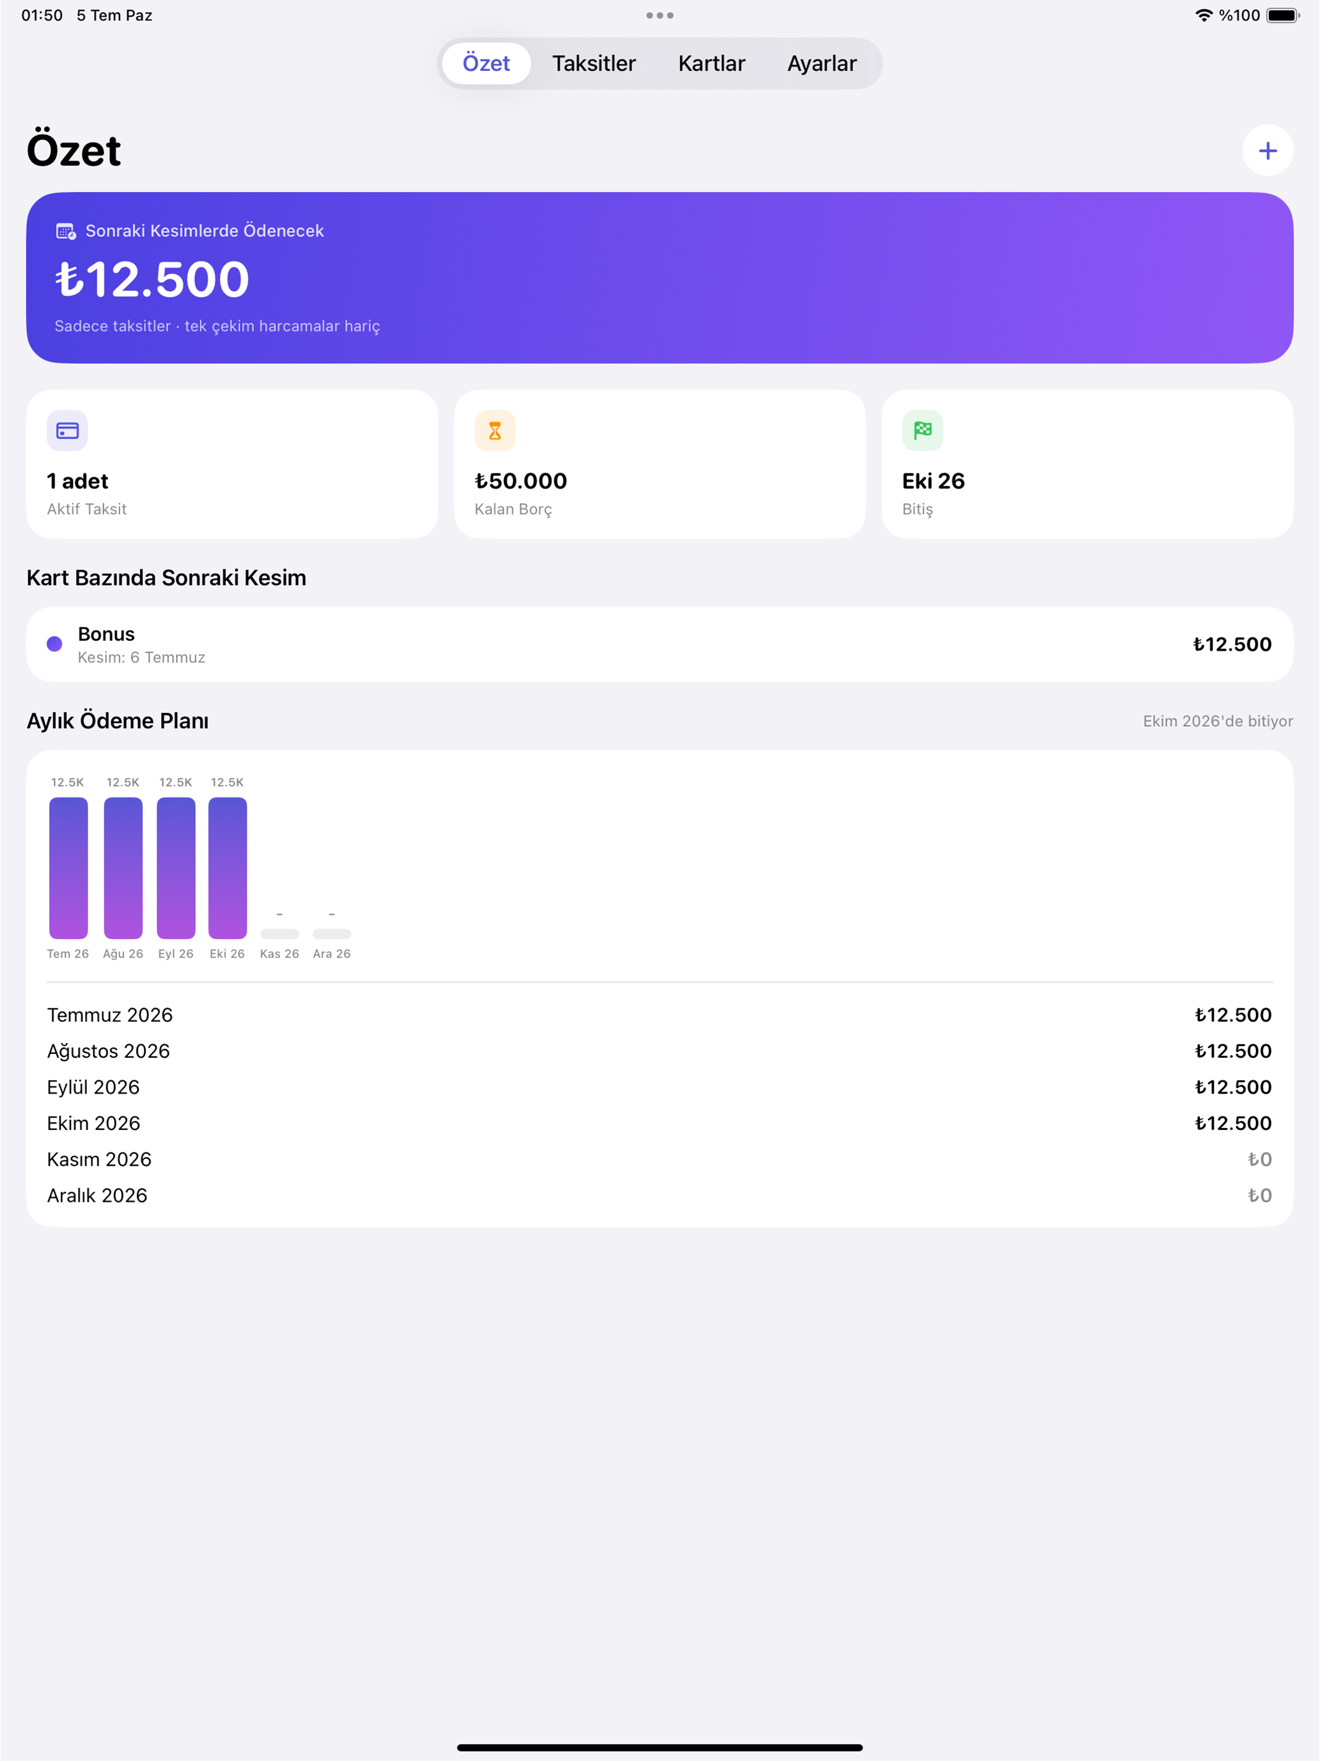1320x1761 pixels.
Task: Tap the 1 adet Aktif Taksit card
Action: coord(232,464)
